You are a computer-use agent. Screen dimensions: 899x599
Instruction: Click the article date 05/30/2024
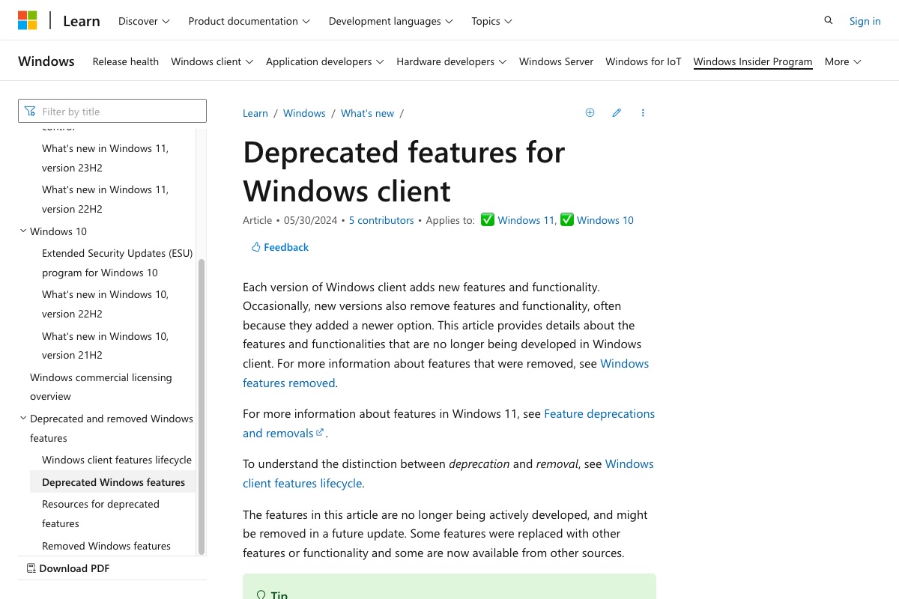click(x=312, y=220)
